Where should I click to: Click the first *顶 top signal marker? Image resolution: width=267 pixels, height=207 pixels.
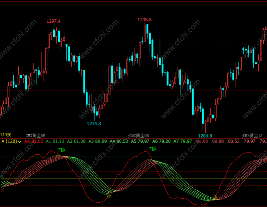point(62,150)
